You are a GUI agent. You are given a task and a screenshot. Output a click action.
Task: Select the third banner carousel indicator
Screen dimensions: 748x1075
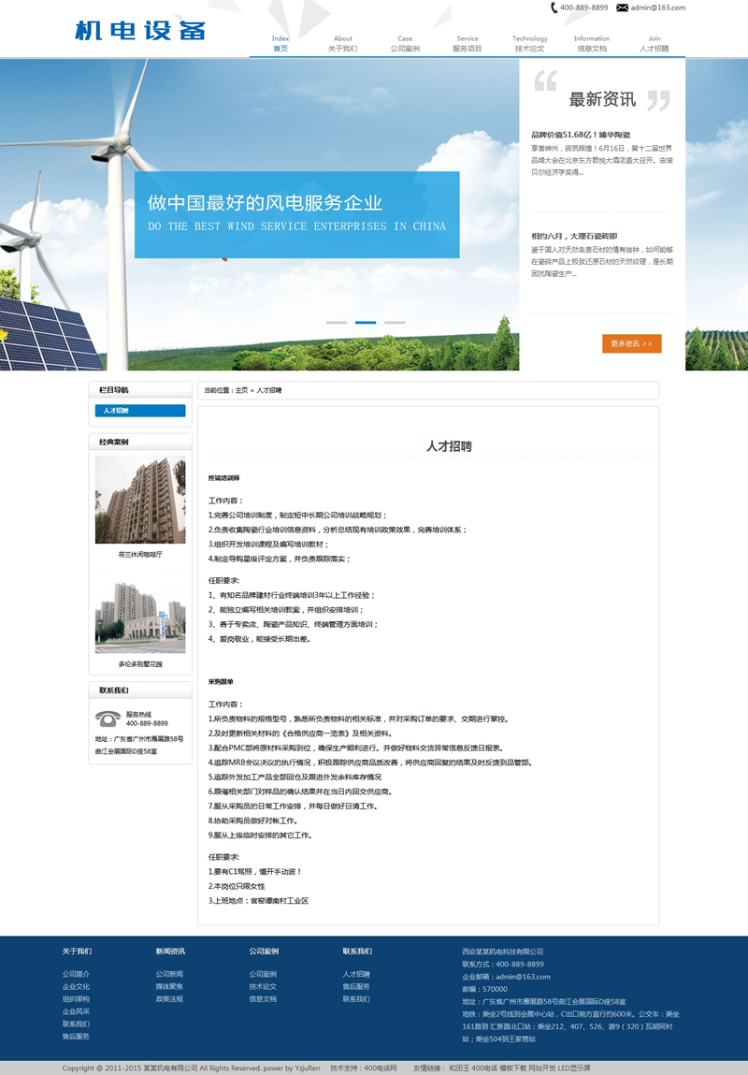pyautogui.click(x=395, y=322)
